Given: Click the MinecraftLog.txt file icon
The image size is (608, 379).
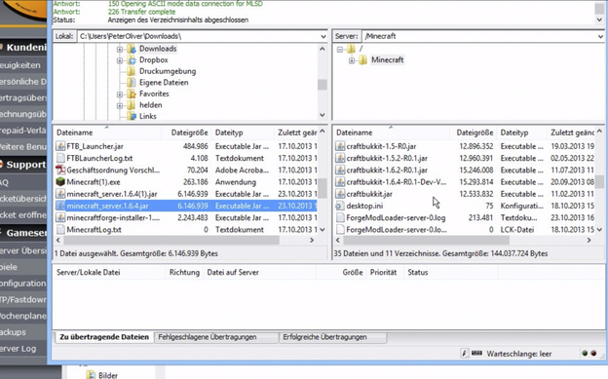Looking at the screenshot, I should coord(60,230).
